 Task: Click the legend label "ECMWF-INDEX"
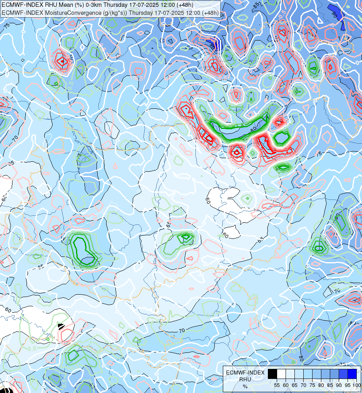[245, 373]
